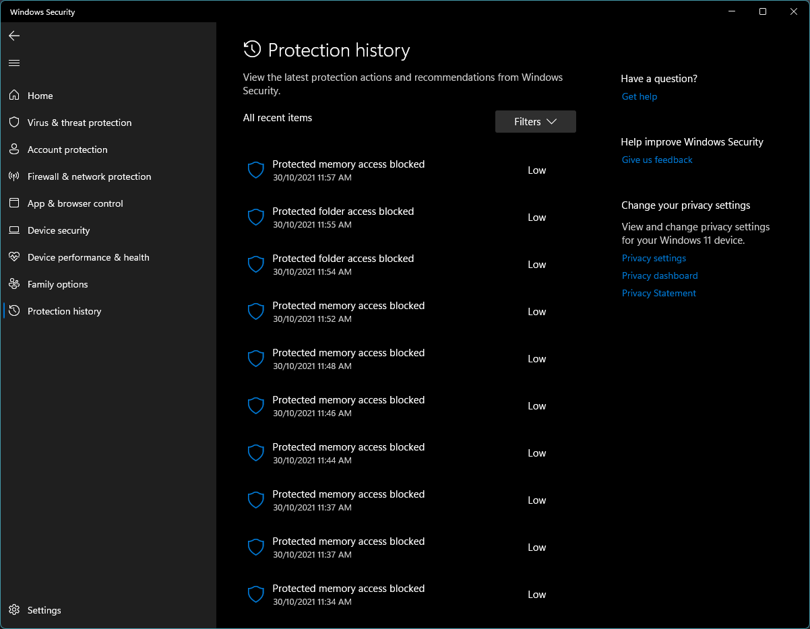Click the Virus & threat protection shield icon
Image resolution: width=810 pixels, height=629 pixels.
pos(14,123)
